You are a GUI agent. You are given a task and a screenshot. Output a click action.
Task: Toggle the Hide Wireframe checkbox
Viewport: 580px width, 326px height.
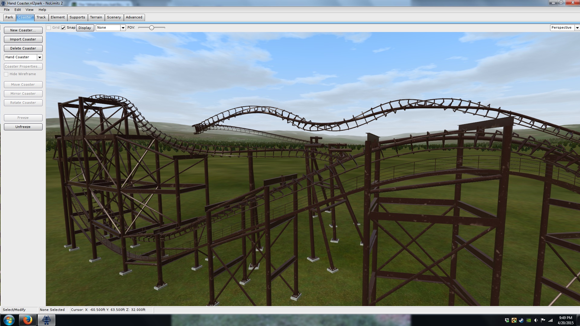coord(6,74)
